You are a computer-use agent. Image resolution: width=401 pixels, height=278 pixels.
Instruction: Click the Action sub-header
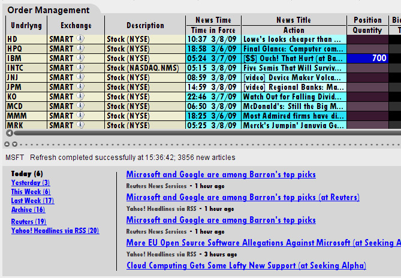coord(294,30)
